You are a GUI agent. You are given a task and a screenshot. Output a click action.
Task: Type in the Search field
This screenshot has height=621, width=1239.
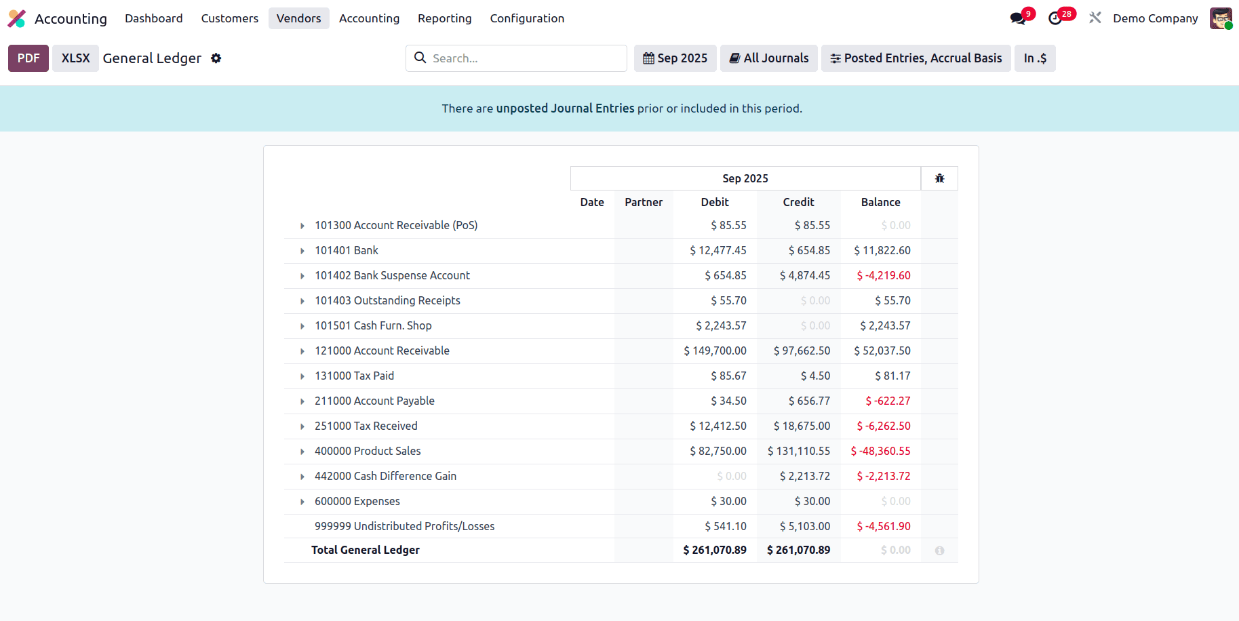coord(522,58)
